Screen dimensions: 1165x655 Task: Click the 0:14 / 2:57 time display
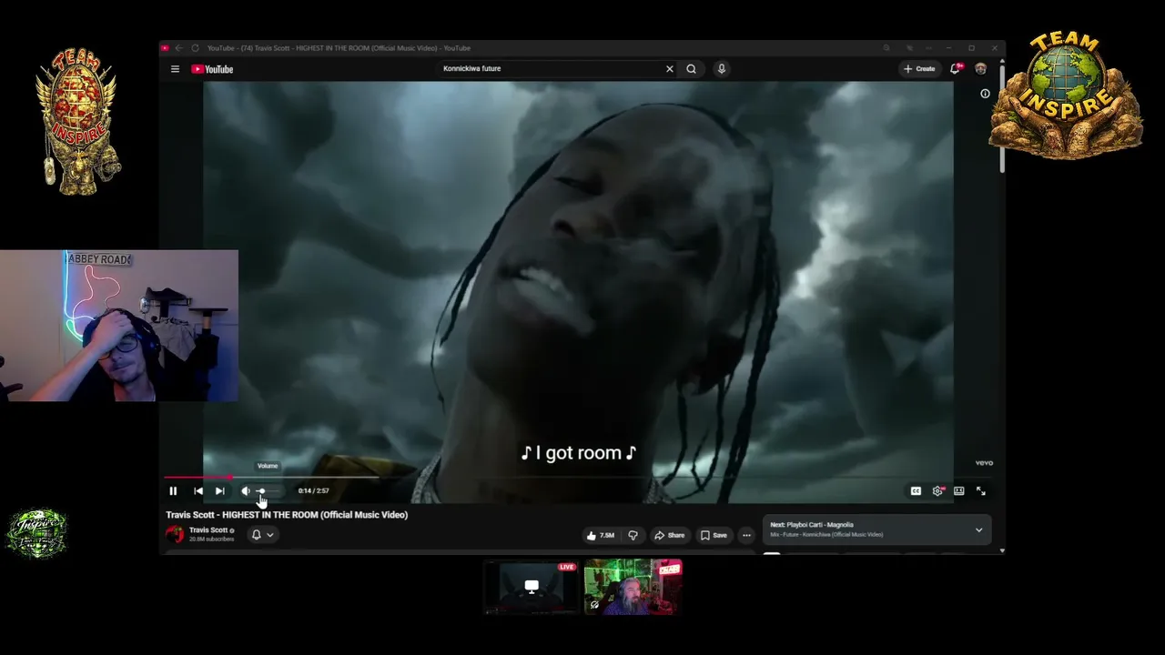tap(313, 491)
